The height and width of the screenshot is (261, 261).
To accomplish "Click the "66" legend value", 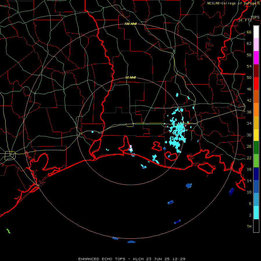I will click(249, 32).
